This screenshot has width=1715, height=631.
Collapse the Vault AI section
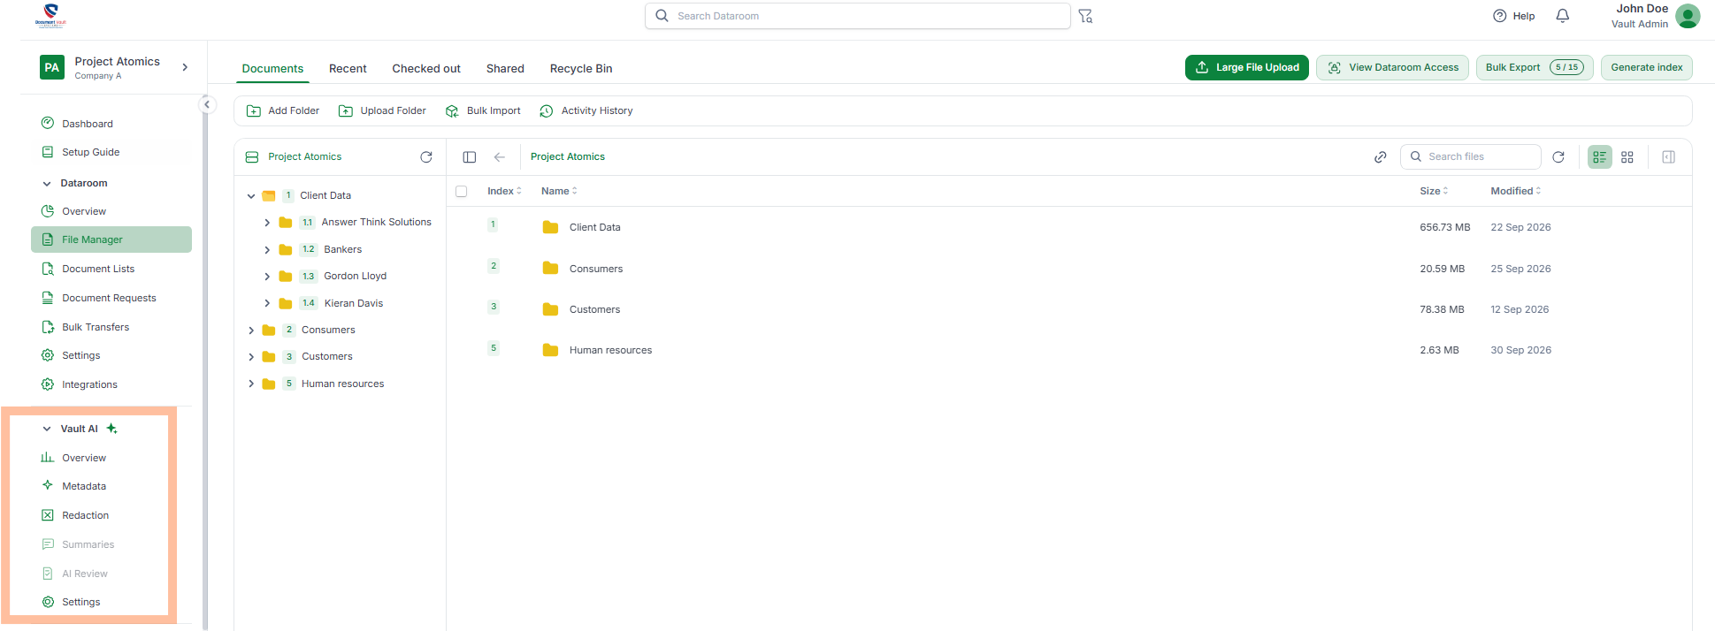pyautogui.click(x=47, y=429)
